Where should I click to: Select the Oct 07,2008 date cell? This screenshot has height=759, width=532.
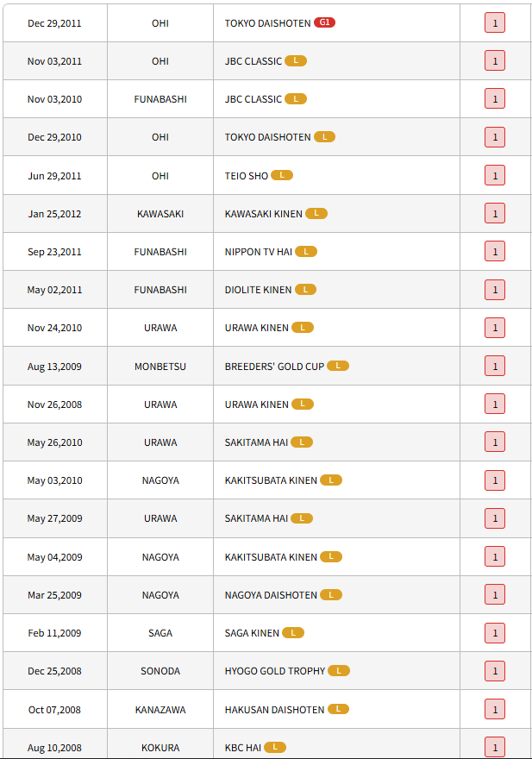click(54, 709)
